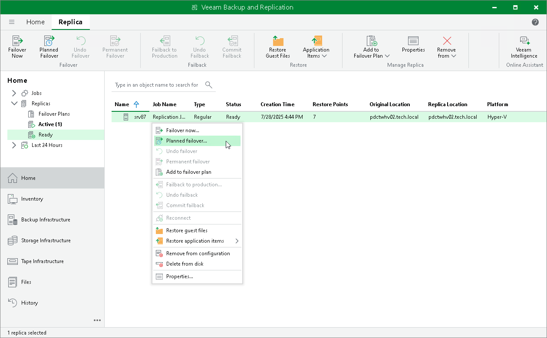
Task: Click the Properties ribbon icon
Action: pyautogui.click(x=413, y=44)
